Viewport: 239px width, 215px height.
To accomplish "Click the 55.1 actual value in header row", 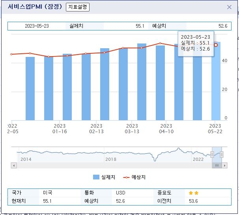I will click(140, 26).
